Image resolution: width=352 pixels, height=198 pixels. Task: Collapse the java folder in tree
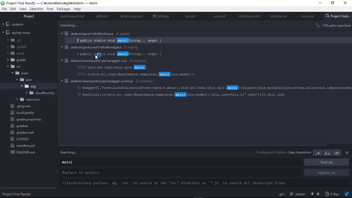[17, 80]
